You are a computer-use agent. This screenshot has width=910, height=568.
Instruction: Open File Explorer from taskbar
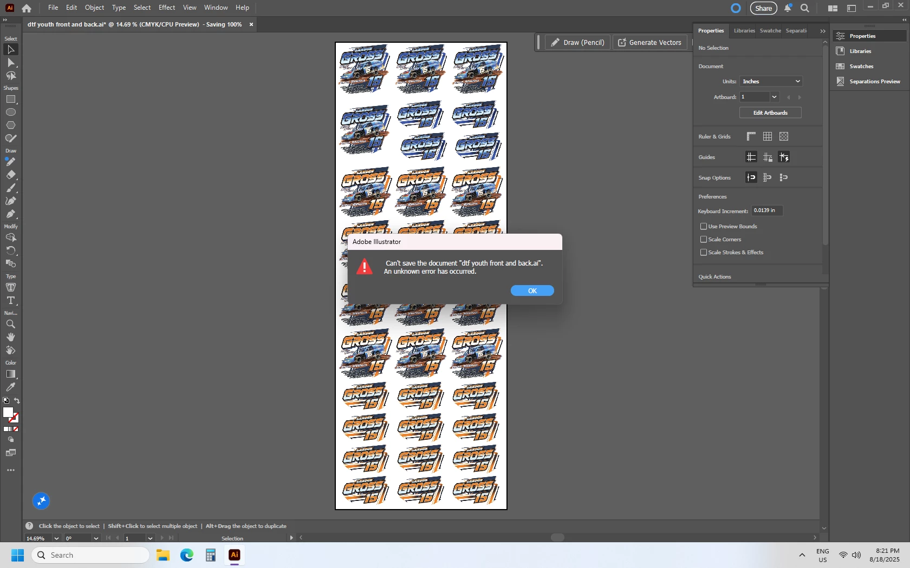(x=163, y=555)
